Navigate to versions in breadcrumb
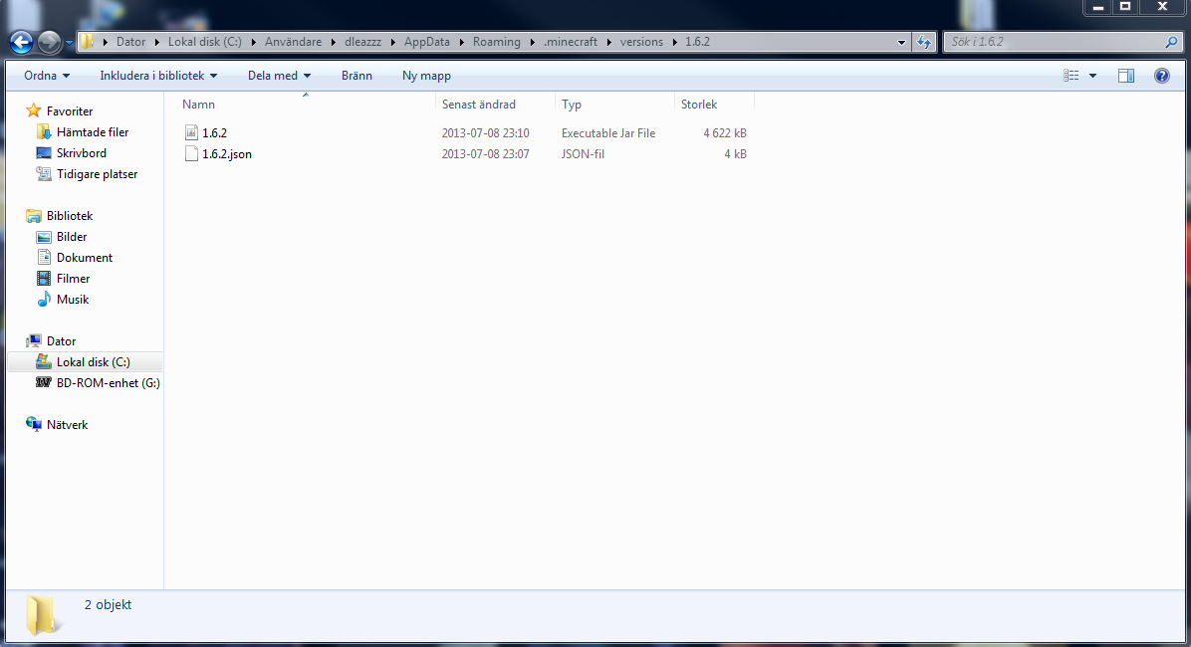 (x=641, y=42)
